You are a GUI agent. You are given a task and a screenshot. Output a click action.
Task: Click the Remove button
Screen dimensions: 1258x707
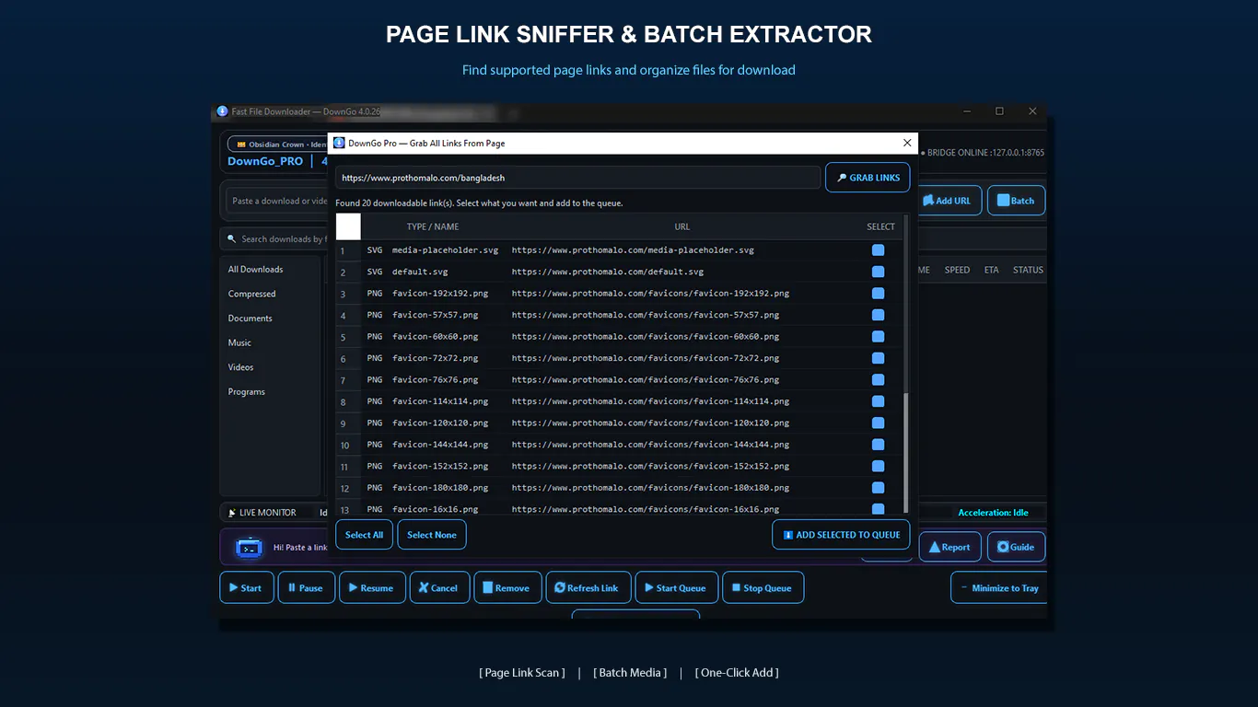coord(507,587)
